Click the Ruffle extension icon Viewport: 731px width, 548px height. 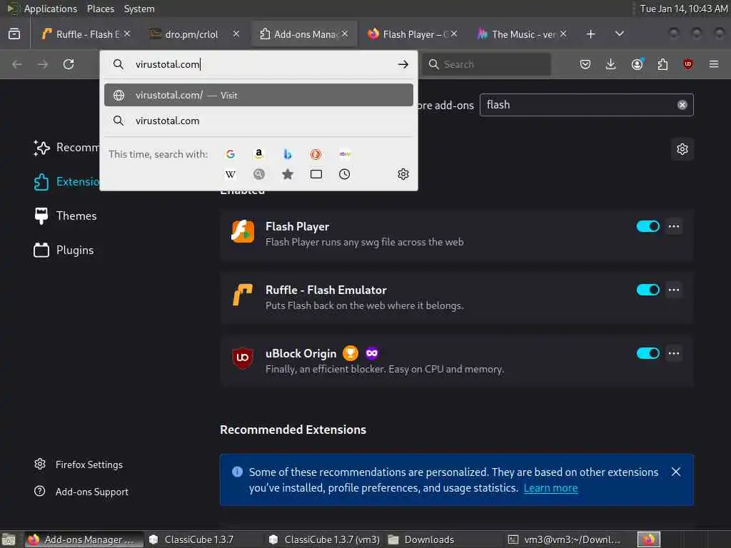click(x=243, y=295)
